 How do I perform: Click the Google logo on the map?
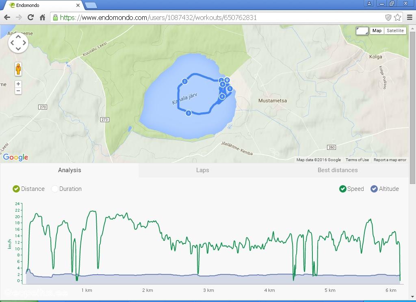point(16,157)
